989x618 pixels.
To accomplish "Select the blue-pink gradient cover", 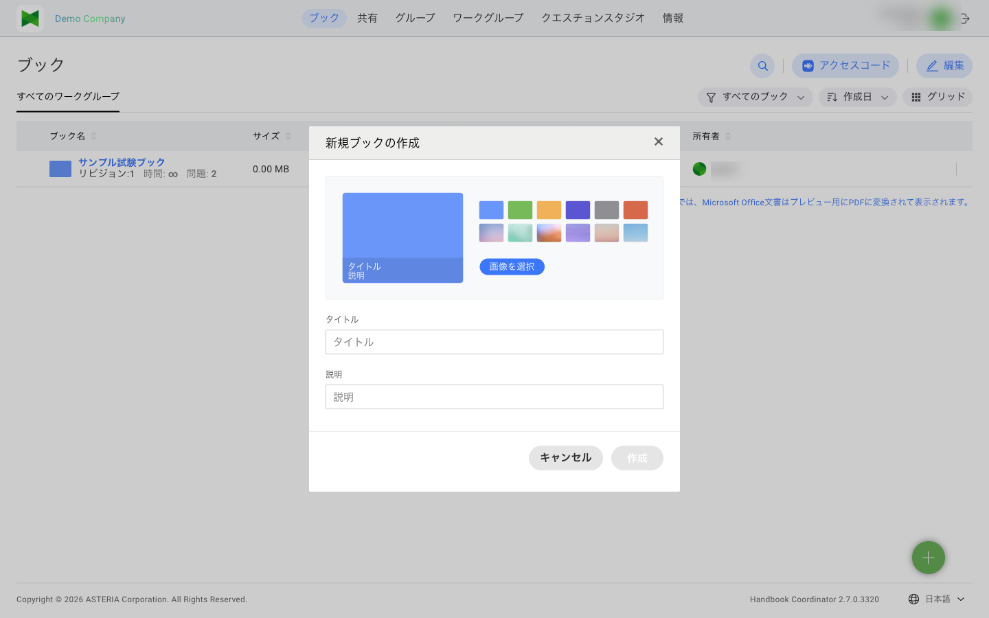I will click(x=491, y=233).
